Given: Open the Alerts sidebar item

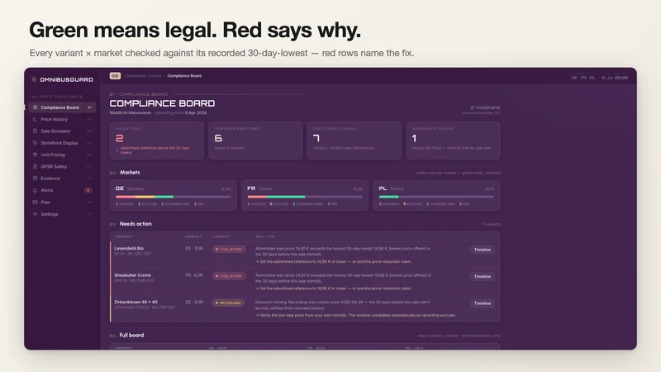Looking at the screenshot, I should coord(63,190).
